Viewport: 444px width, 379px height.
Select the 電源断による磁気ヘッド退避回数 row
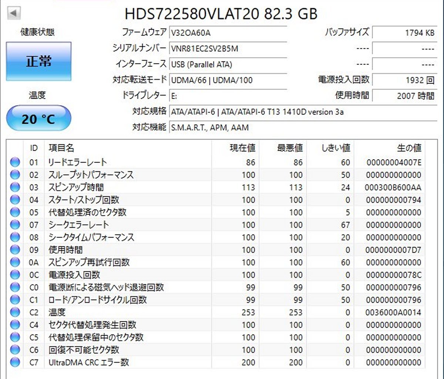click(216, 287)
